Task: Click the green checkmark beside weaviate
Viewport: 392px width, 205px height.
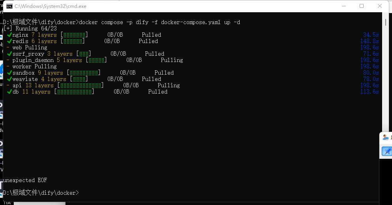Action: (9, 79)
